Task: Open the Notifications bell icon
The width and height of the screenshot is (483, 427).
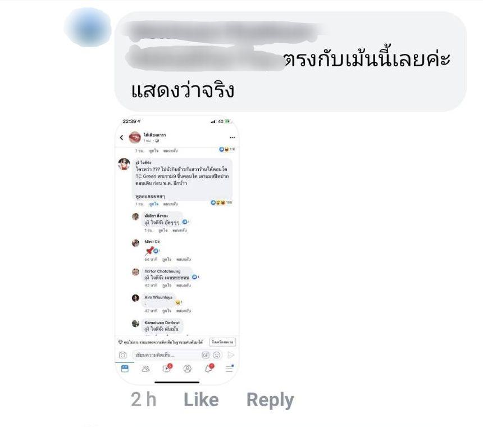Action: 208,368
